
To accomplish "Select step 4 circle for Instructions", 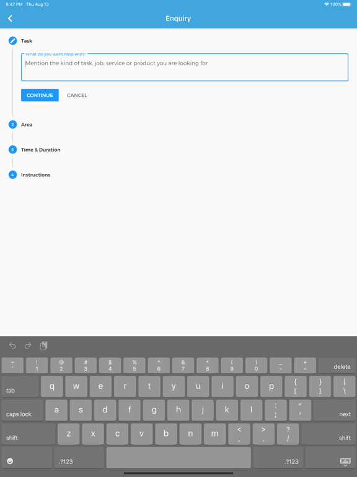I will (x=12, y=175).
